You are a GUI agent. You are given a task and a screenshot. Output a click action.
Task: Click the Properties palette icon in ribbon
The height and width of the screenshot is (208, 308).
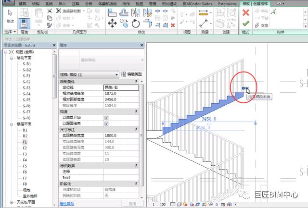pyautogui.click(x=25, y=23)
